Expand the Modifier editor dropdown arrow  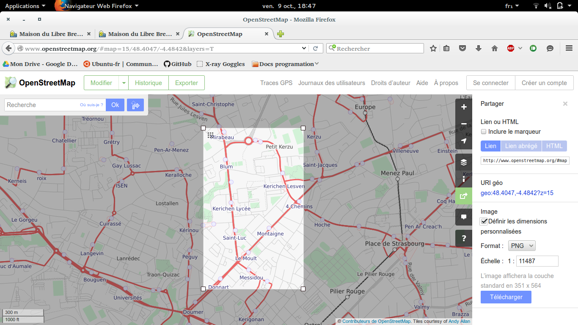tap(124, 83)
